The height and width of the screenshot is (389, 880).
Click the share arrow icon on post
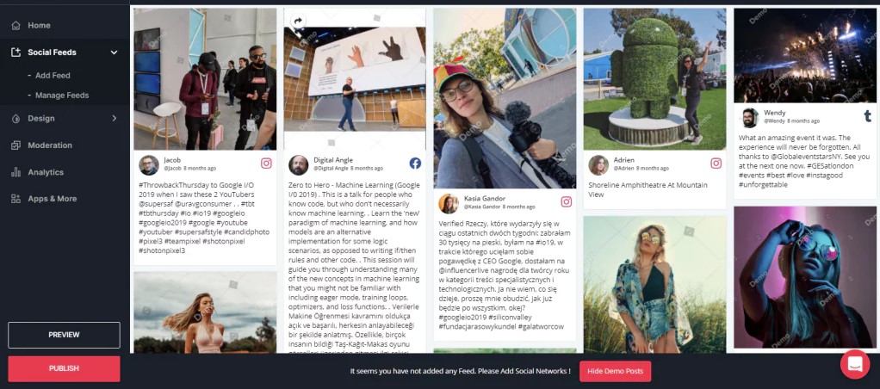298,22
